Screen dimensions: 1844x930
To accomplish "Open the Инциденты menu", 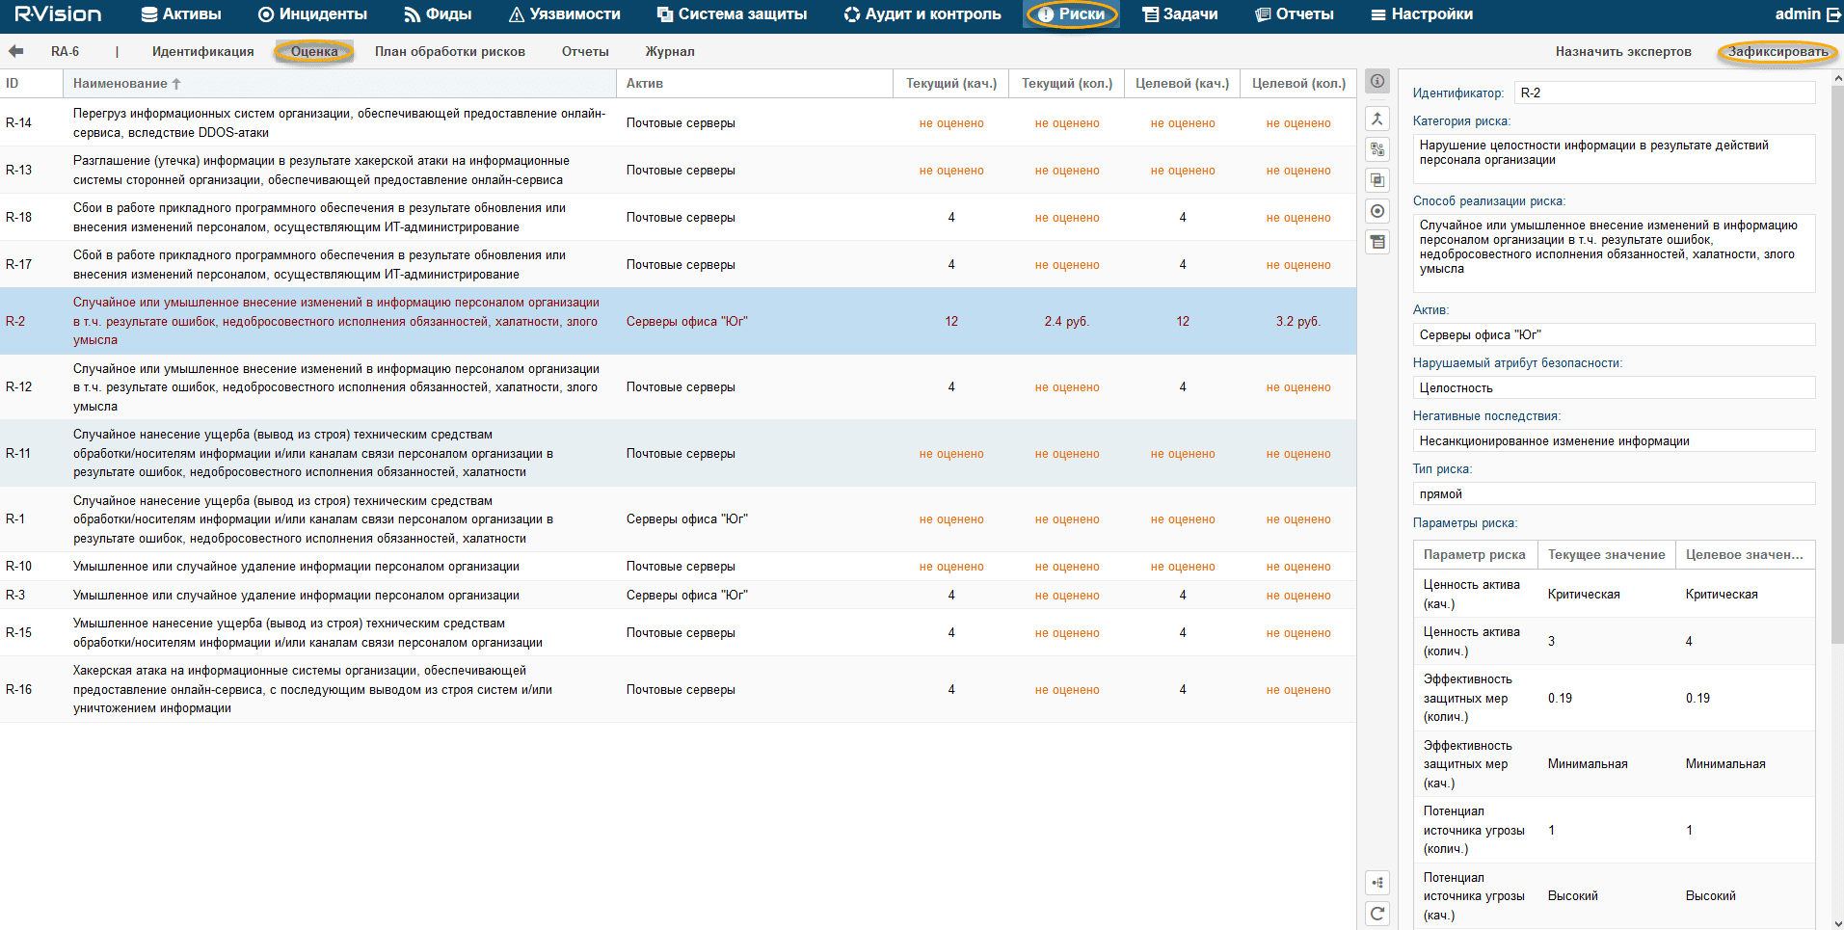I will pyautogui.click(x=312, y=14).
